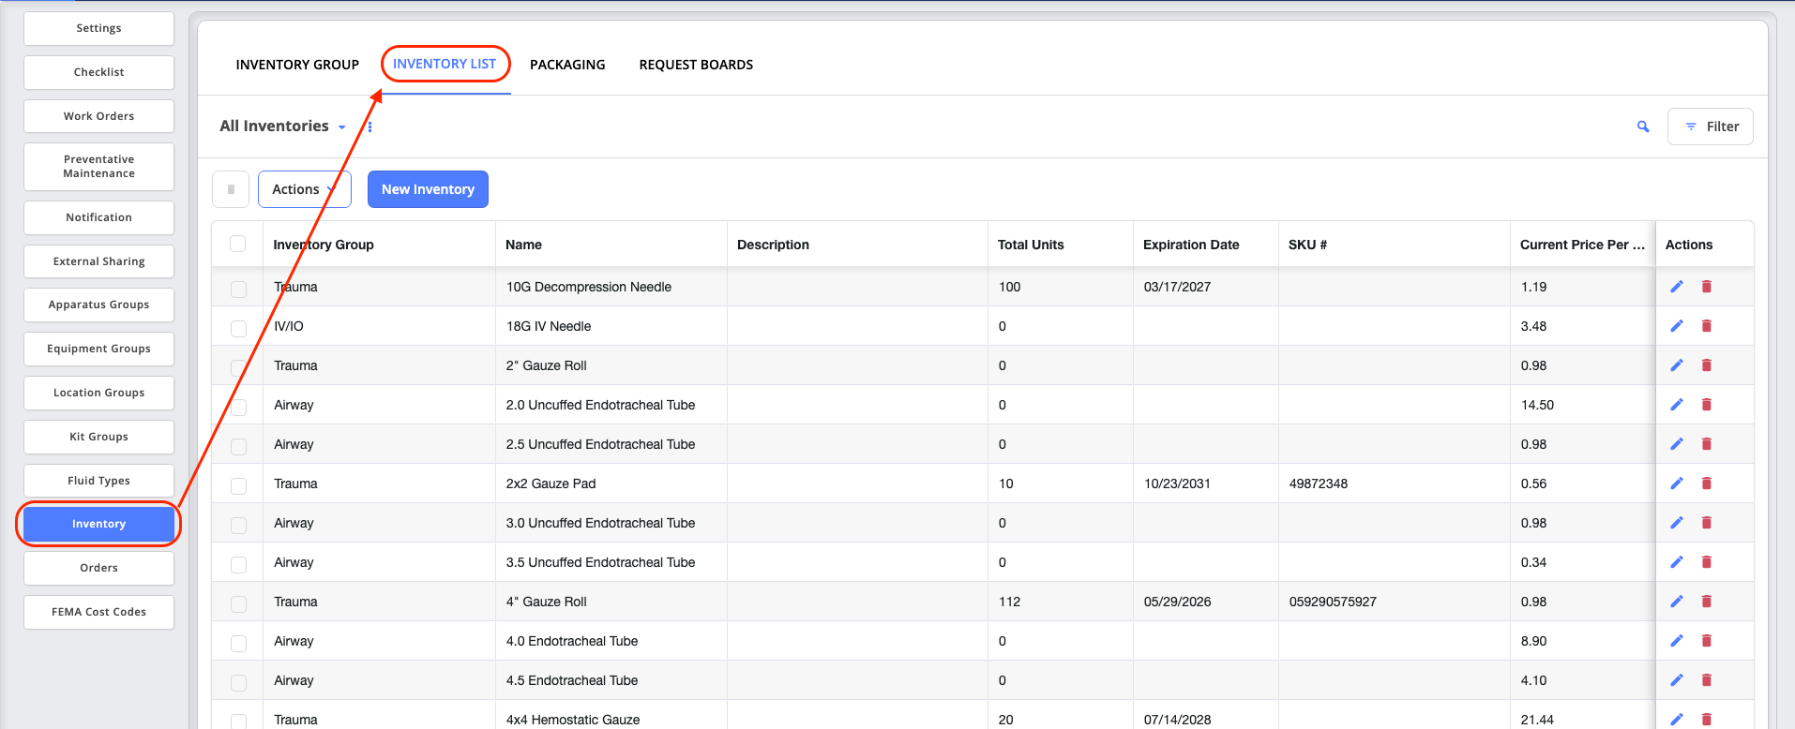
Task: Delete the 4" Gauze Roll row
Action: [x=1707, y=602]
